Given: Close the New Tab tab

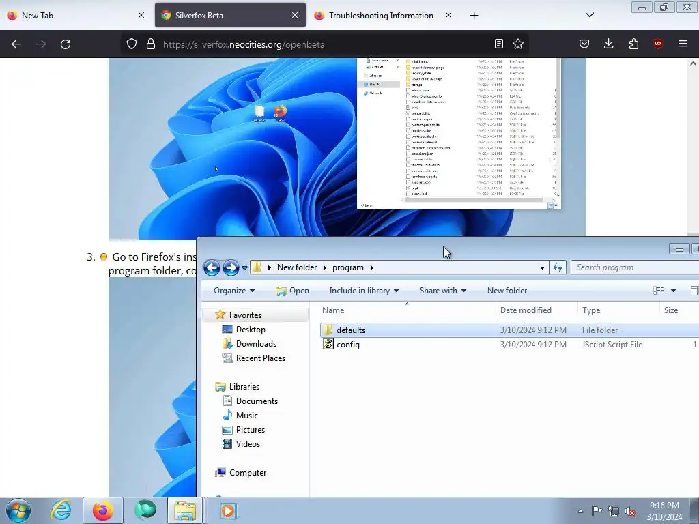Looking at the screenshot, I should pos(141,15).
